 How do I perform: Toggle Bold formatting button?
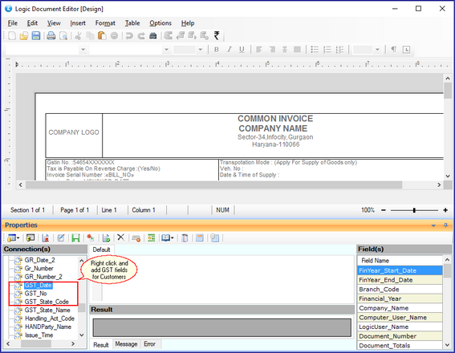pos(217,50)
